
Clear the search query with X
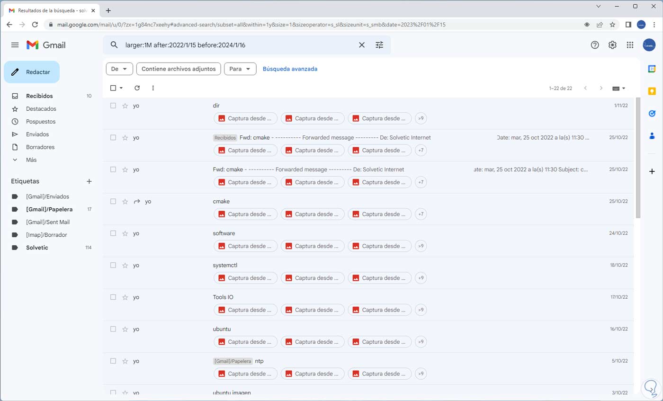(x=361, y=45)
